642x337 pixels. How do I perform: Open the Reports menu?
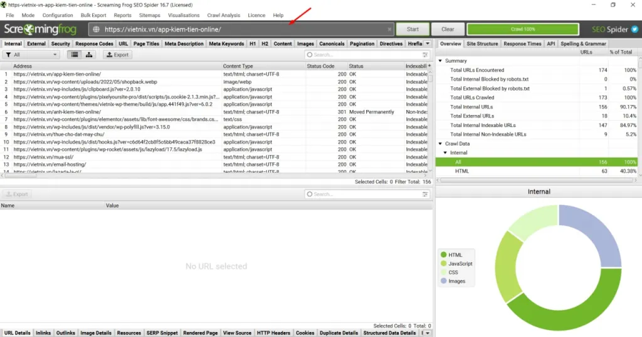pyautogui.click(x=122, y=15)
